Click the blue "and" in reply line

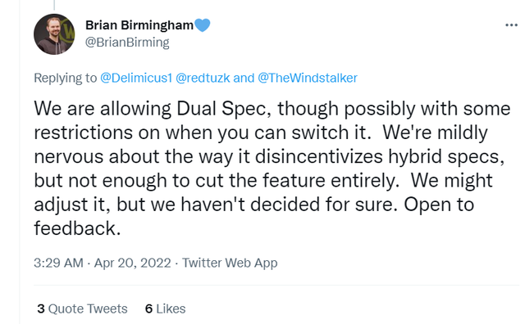point(244,78)
